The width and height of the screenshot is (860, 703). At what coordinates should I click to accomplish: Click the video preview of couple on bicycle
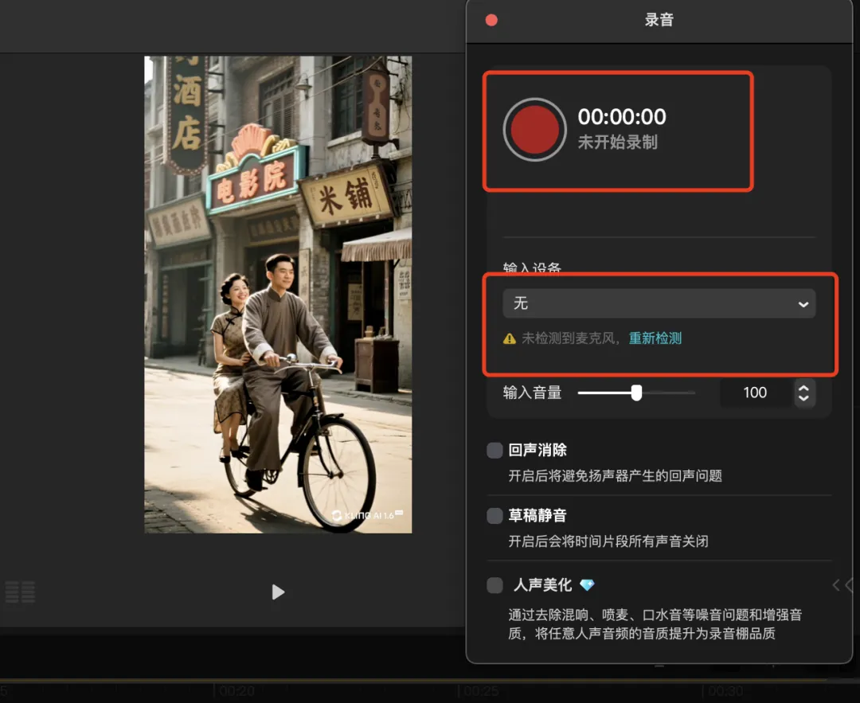[278, 295]
